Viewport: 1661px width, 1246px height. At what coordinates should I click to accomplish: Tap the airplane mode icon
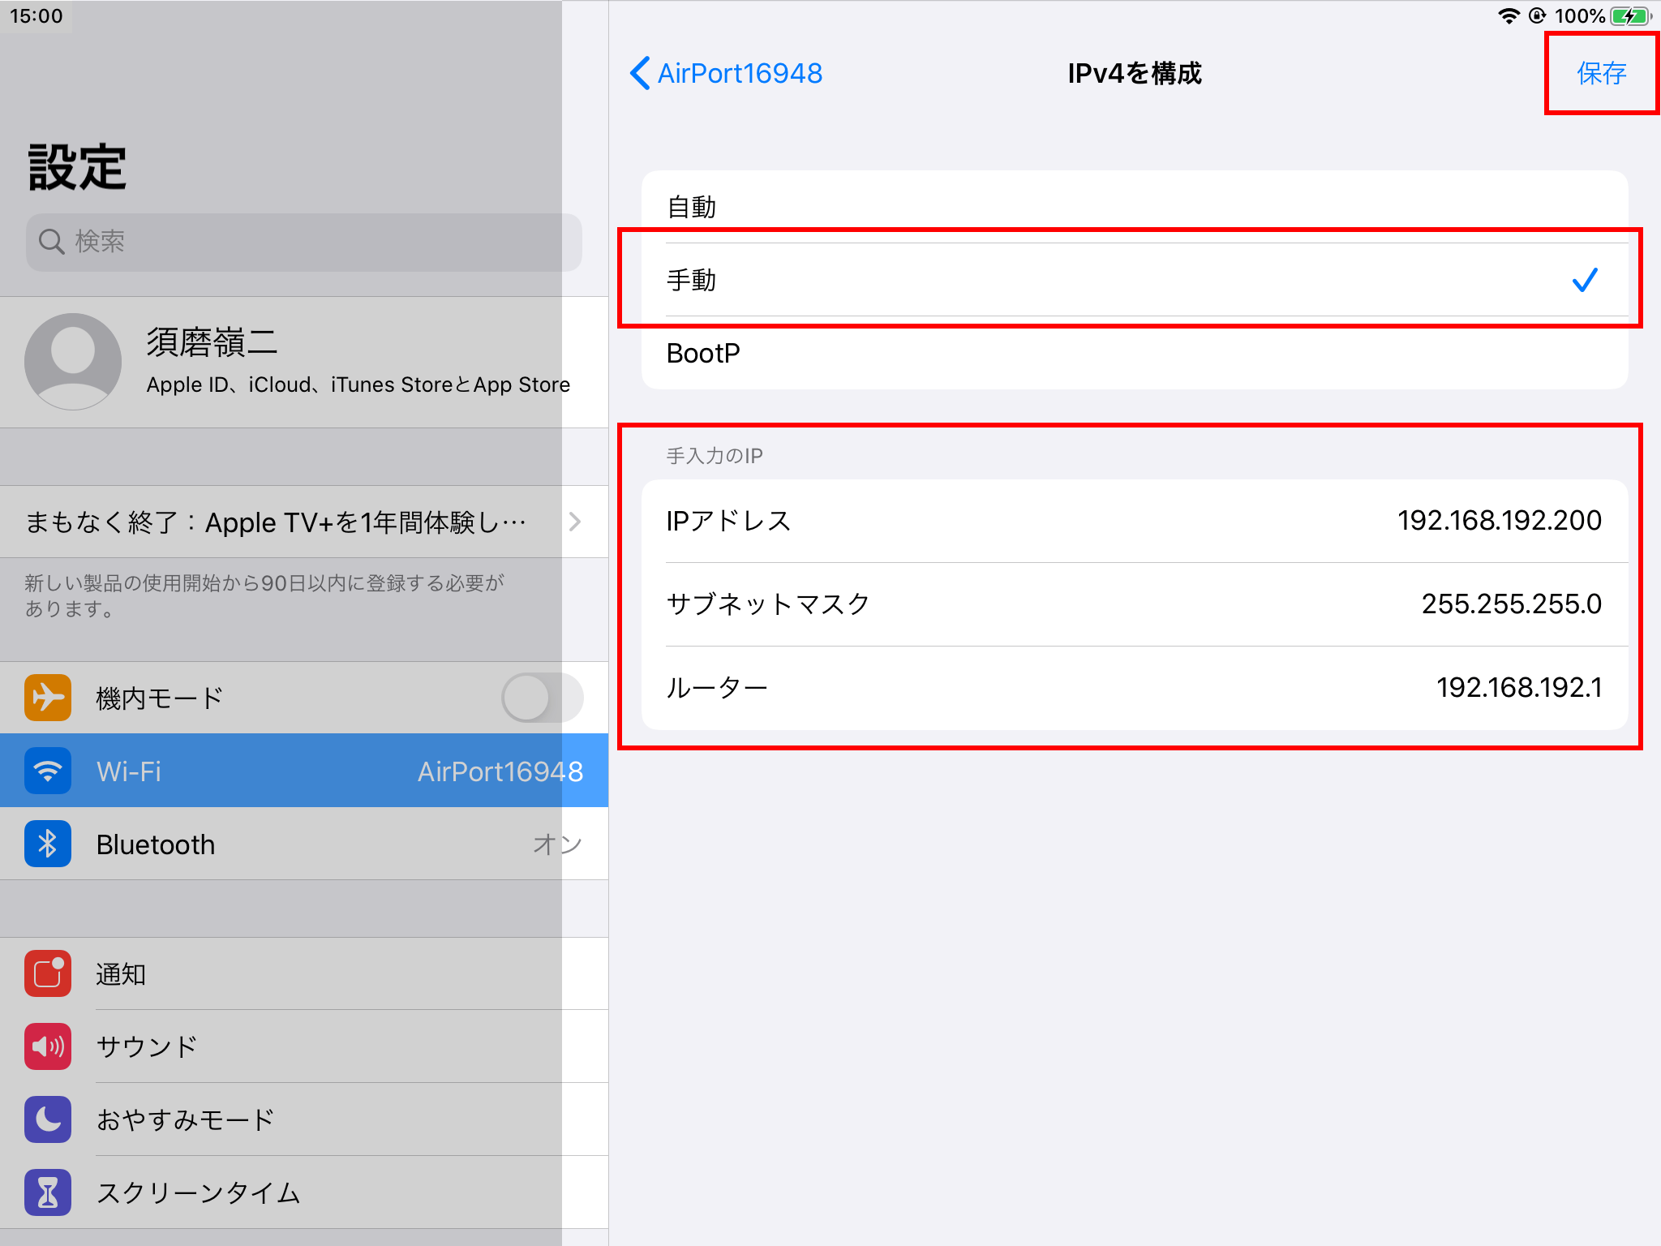48,698
